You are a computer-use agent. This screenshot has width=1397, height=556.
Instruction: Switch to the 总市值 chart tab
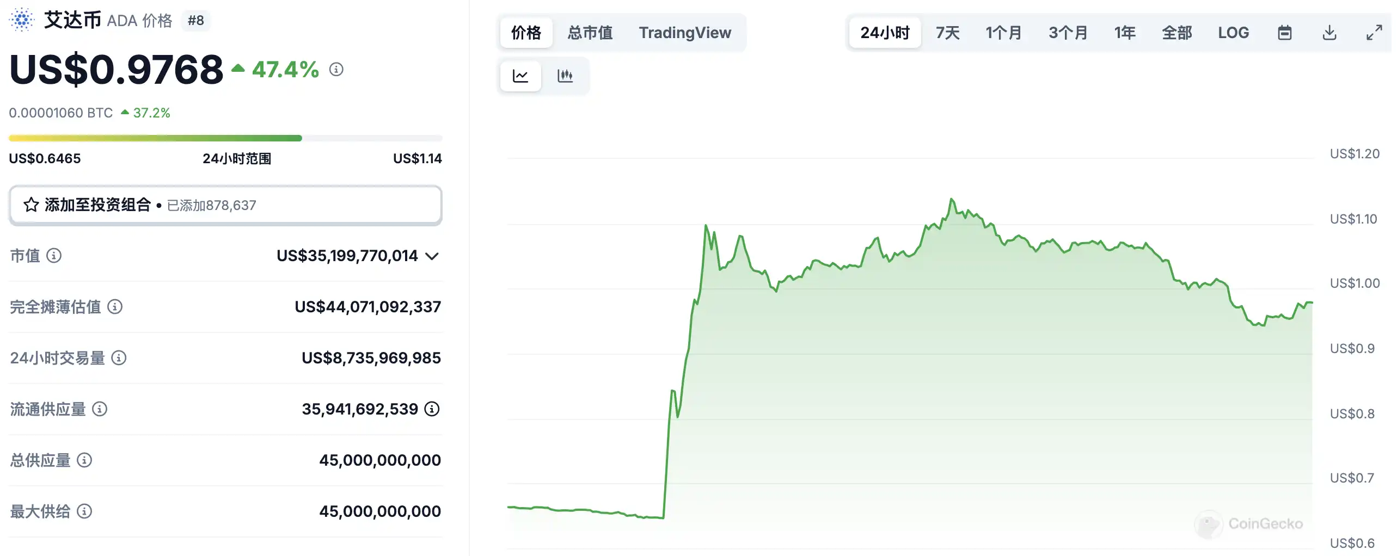(590, 33)
